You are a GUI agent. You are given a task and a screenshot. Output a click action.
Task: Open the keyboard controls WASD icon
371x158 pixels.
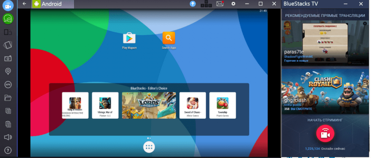click(x=206, y=4)
